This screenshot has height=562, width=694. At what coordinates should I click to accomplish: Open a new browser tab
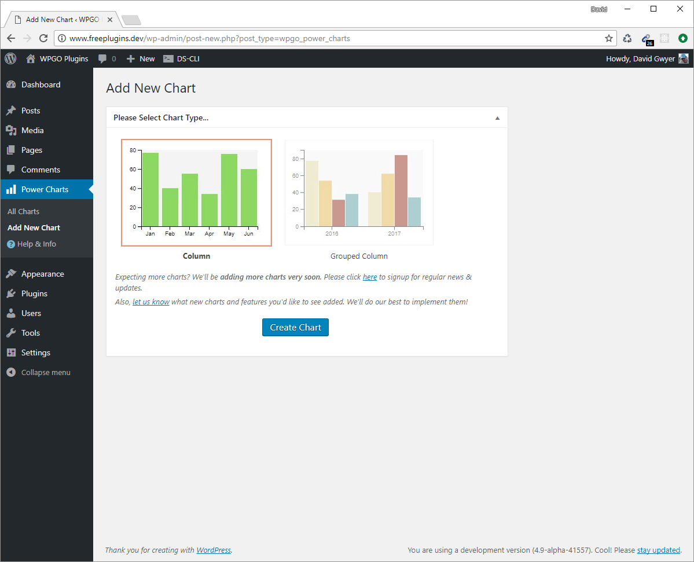(131, 20)
